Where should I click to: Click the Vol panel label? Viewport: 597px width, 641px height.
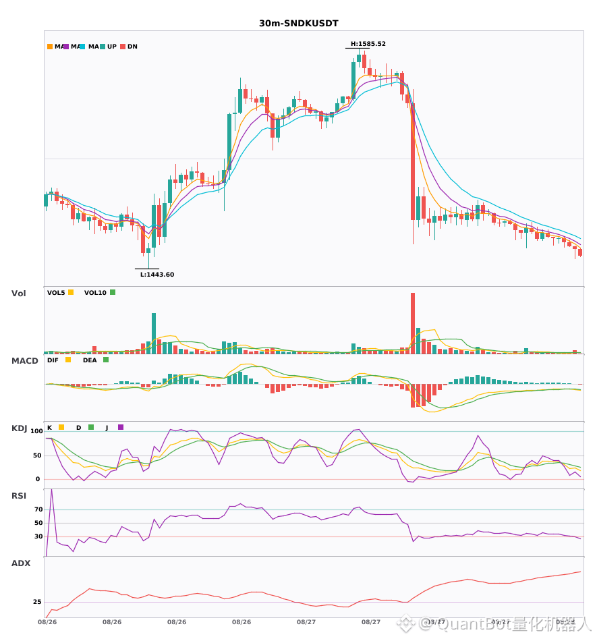pyautogui.click(x=18, y=294)
